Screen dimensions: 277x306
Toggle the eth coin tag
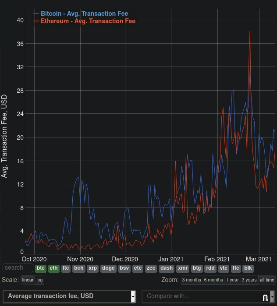pos(54,268)
